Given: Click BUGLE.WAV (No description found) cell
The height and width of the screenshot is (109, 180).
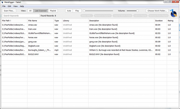Looking at the screenshot, I should click(121, 54).
